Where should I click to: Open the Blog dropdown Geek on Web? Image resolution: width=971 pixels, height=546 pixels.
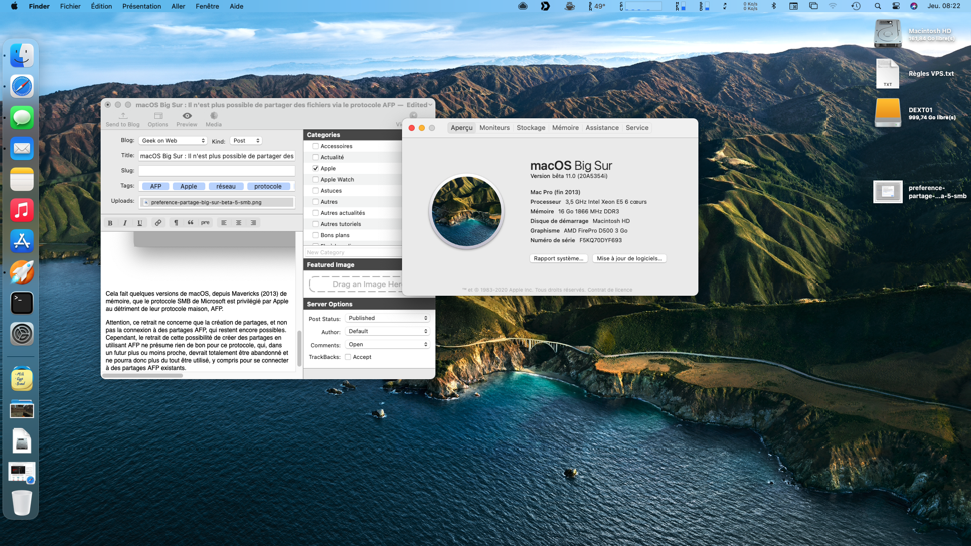[x=173, y=141]
